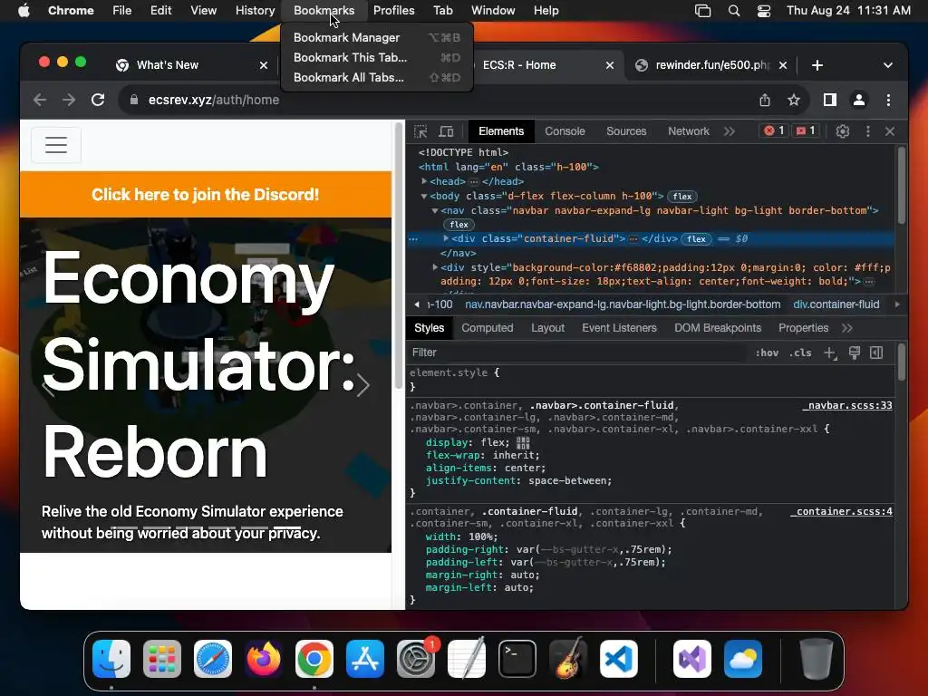
Task: Collapse the nav element in DOM tree
Action: click(x=435, y=210)
